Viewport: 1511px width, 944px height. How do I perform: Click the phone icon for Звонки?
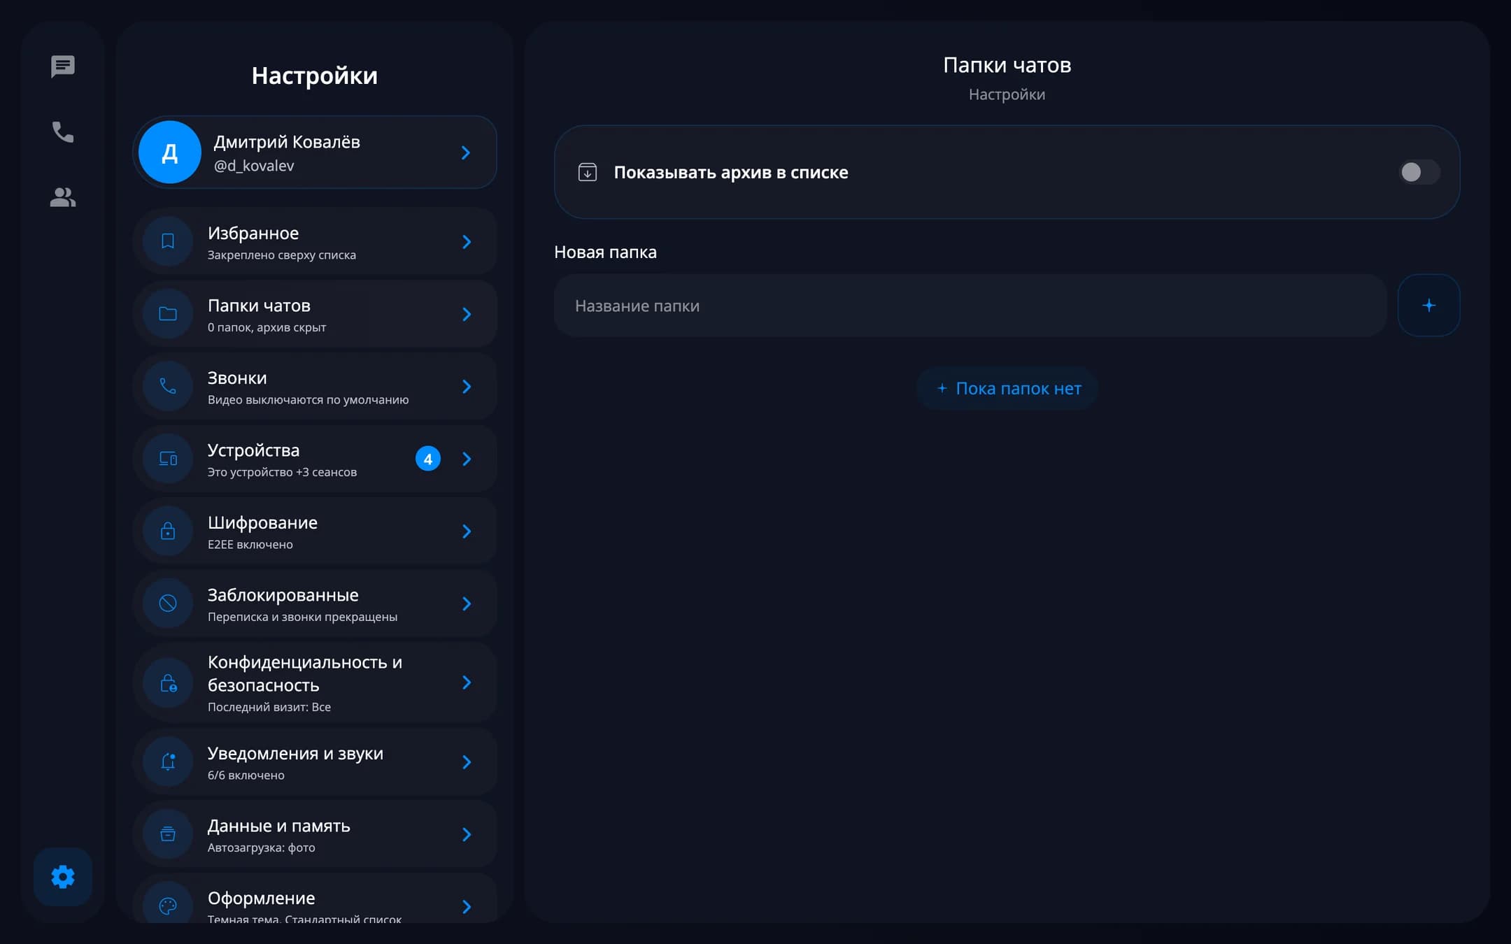(x=168, y=386)
